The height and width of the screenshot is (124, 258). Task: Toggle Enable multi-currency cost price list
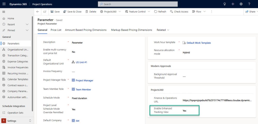pos(74,52)
